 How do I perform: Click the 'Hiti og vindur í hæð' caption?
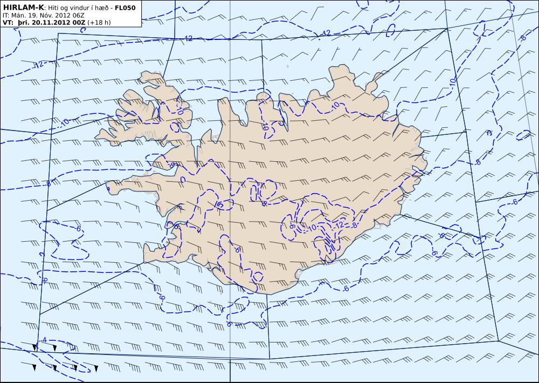pyautogui.click(x=79, y=8)
